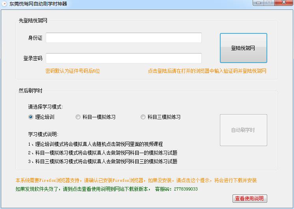Click the 密码默认为证件号码后6位 hint

pyautogui.click(x=73, y=71)
